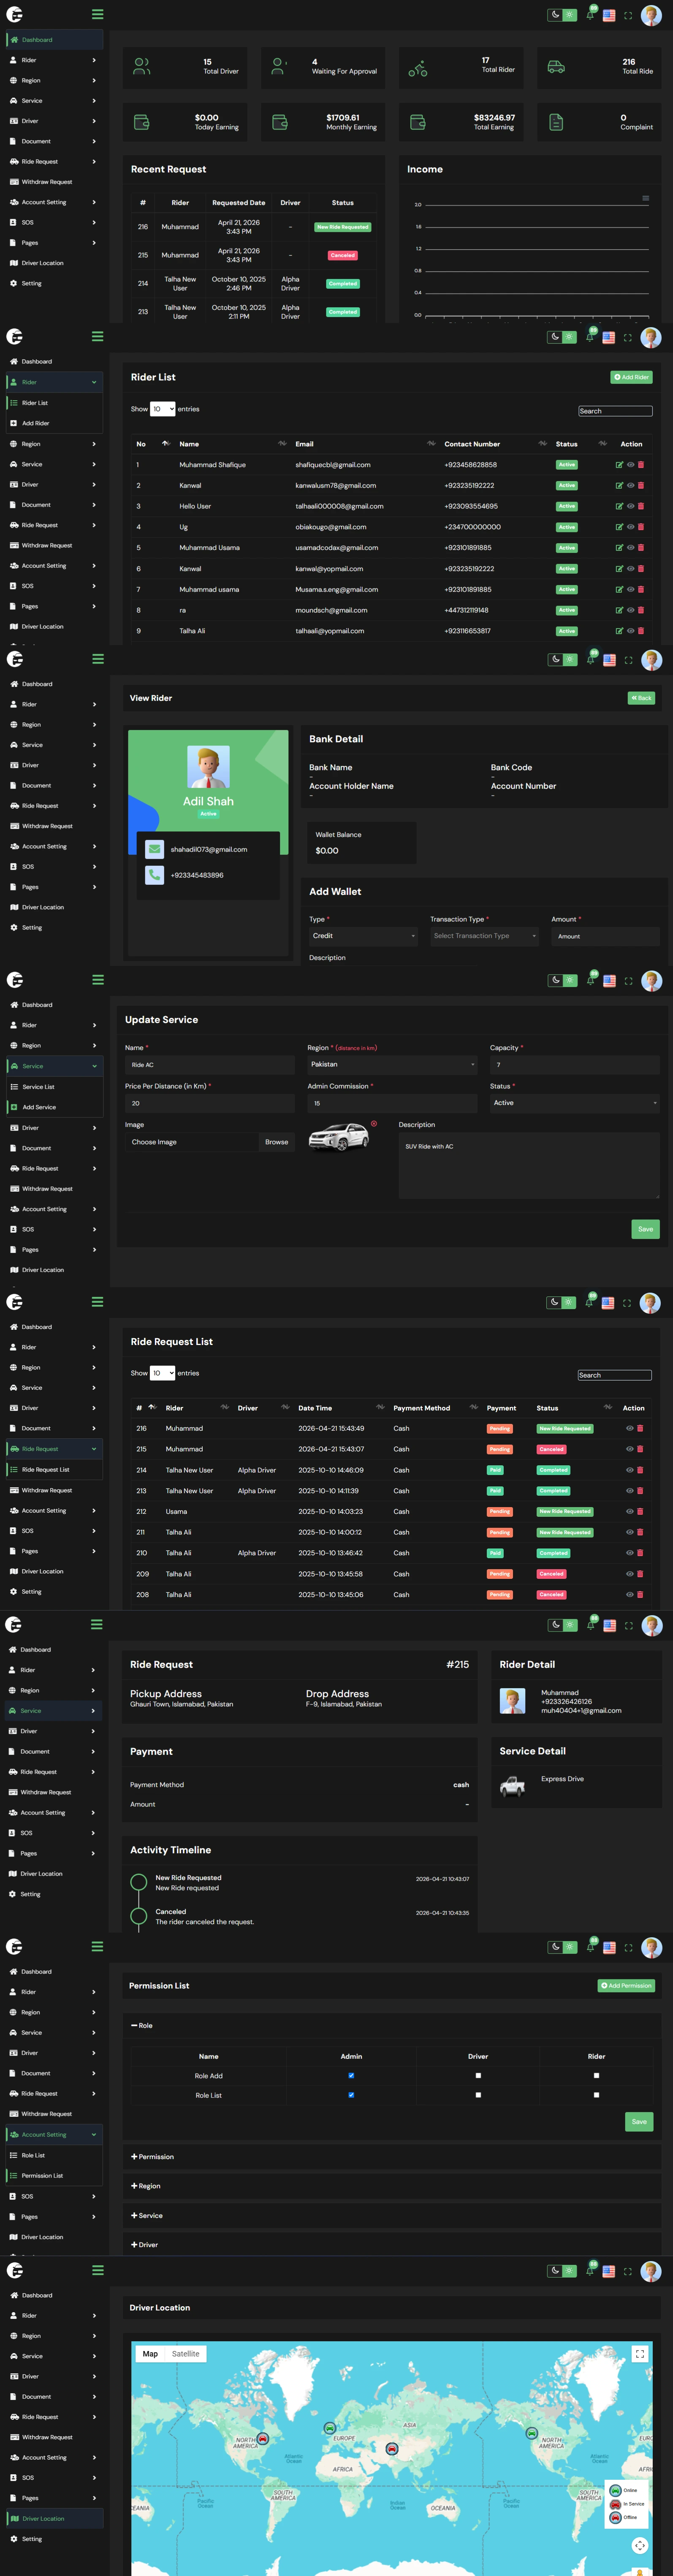Open the Type dropdown showing Credit
The image size is (673, 2576).
pos(363,936)
